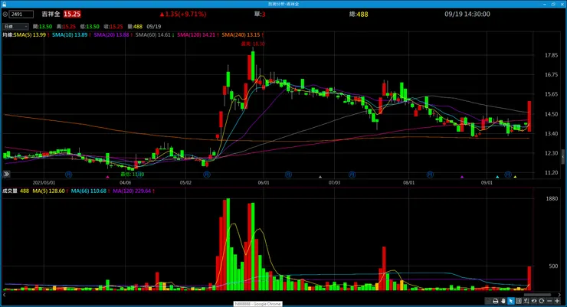Click the SMA(20) 13.88 indicator label
Viewport: 567px width, 307px height.
pyautogui.click(x=111, y=35)
